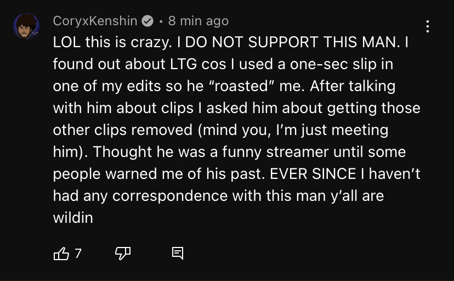
Task: Click the "8 min ago" timestamp link
Action: click(x=198, y=21)
